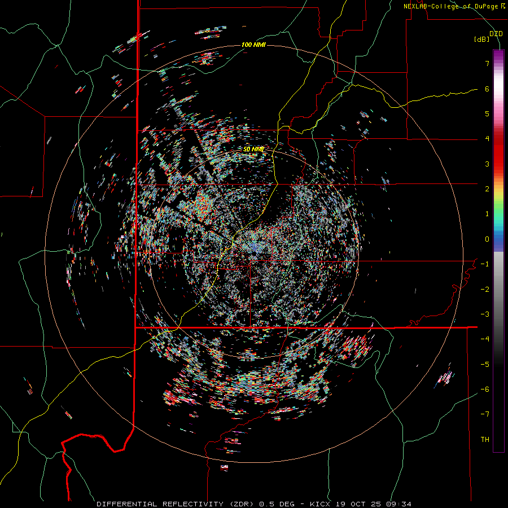Click the 50 NMI range ring label
508x508 pixels.
pyautogui.click(x=253, y=150)
